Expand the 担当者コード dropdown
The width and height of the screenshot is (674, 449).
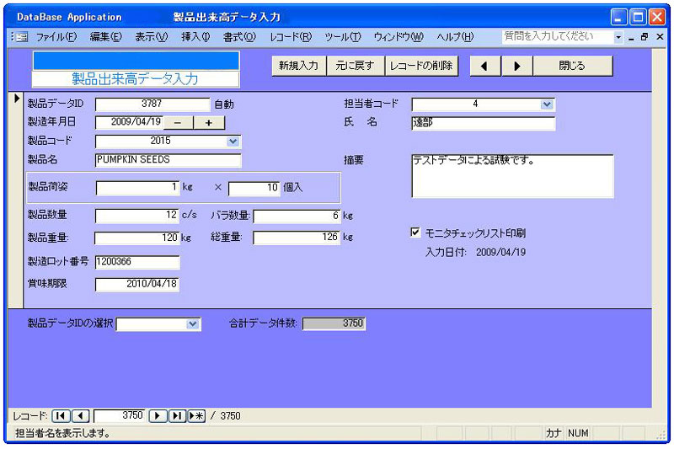tap(547, 104)
